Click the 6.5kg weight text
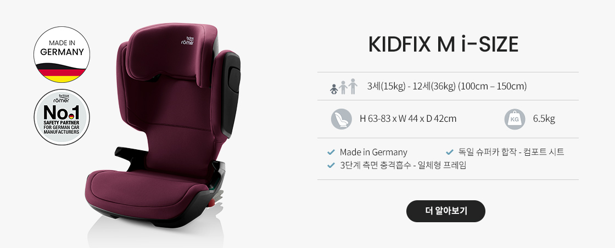The image size is (615, 248). (x=544, y=119)
